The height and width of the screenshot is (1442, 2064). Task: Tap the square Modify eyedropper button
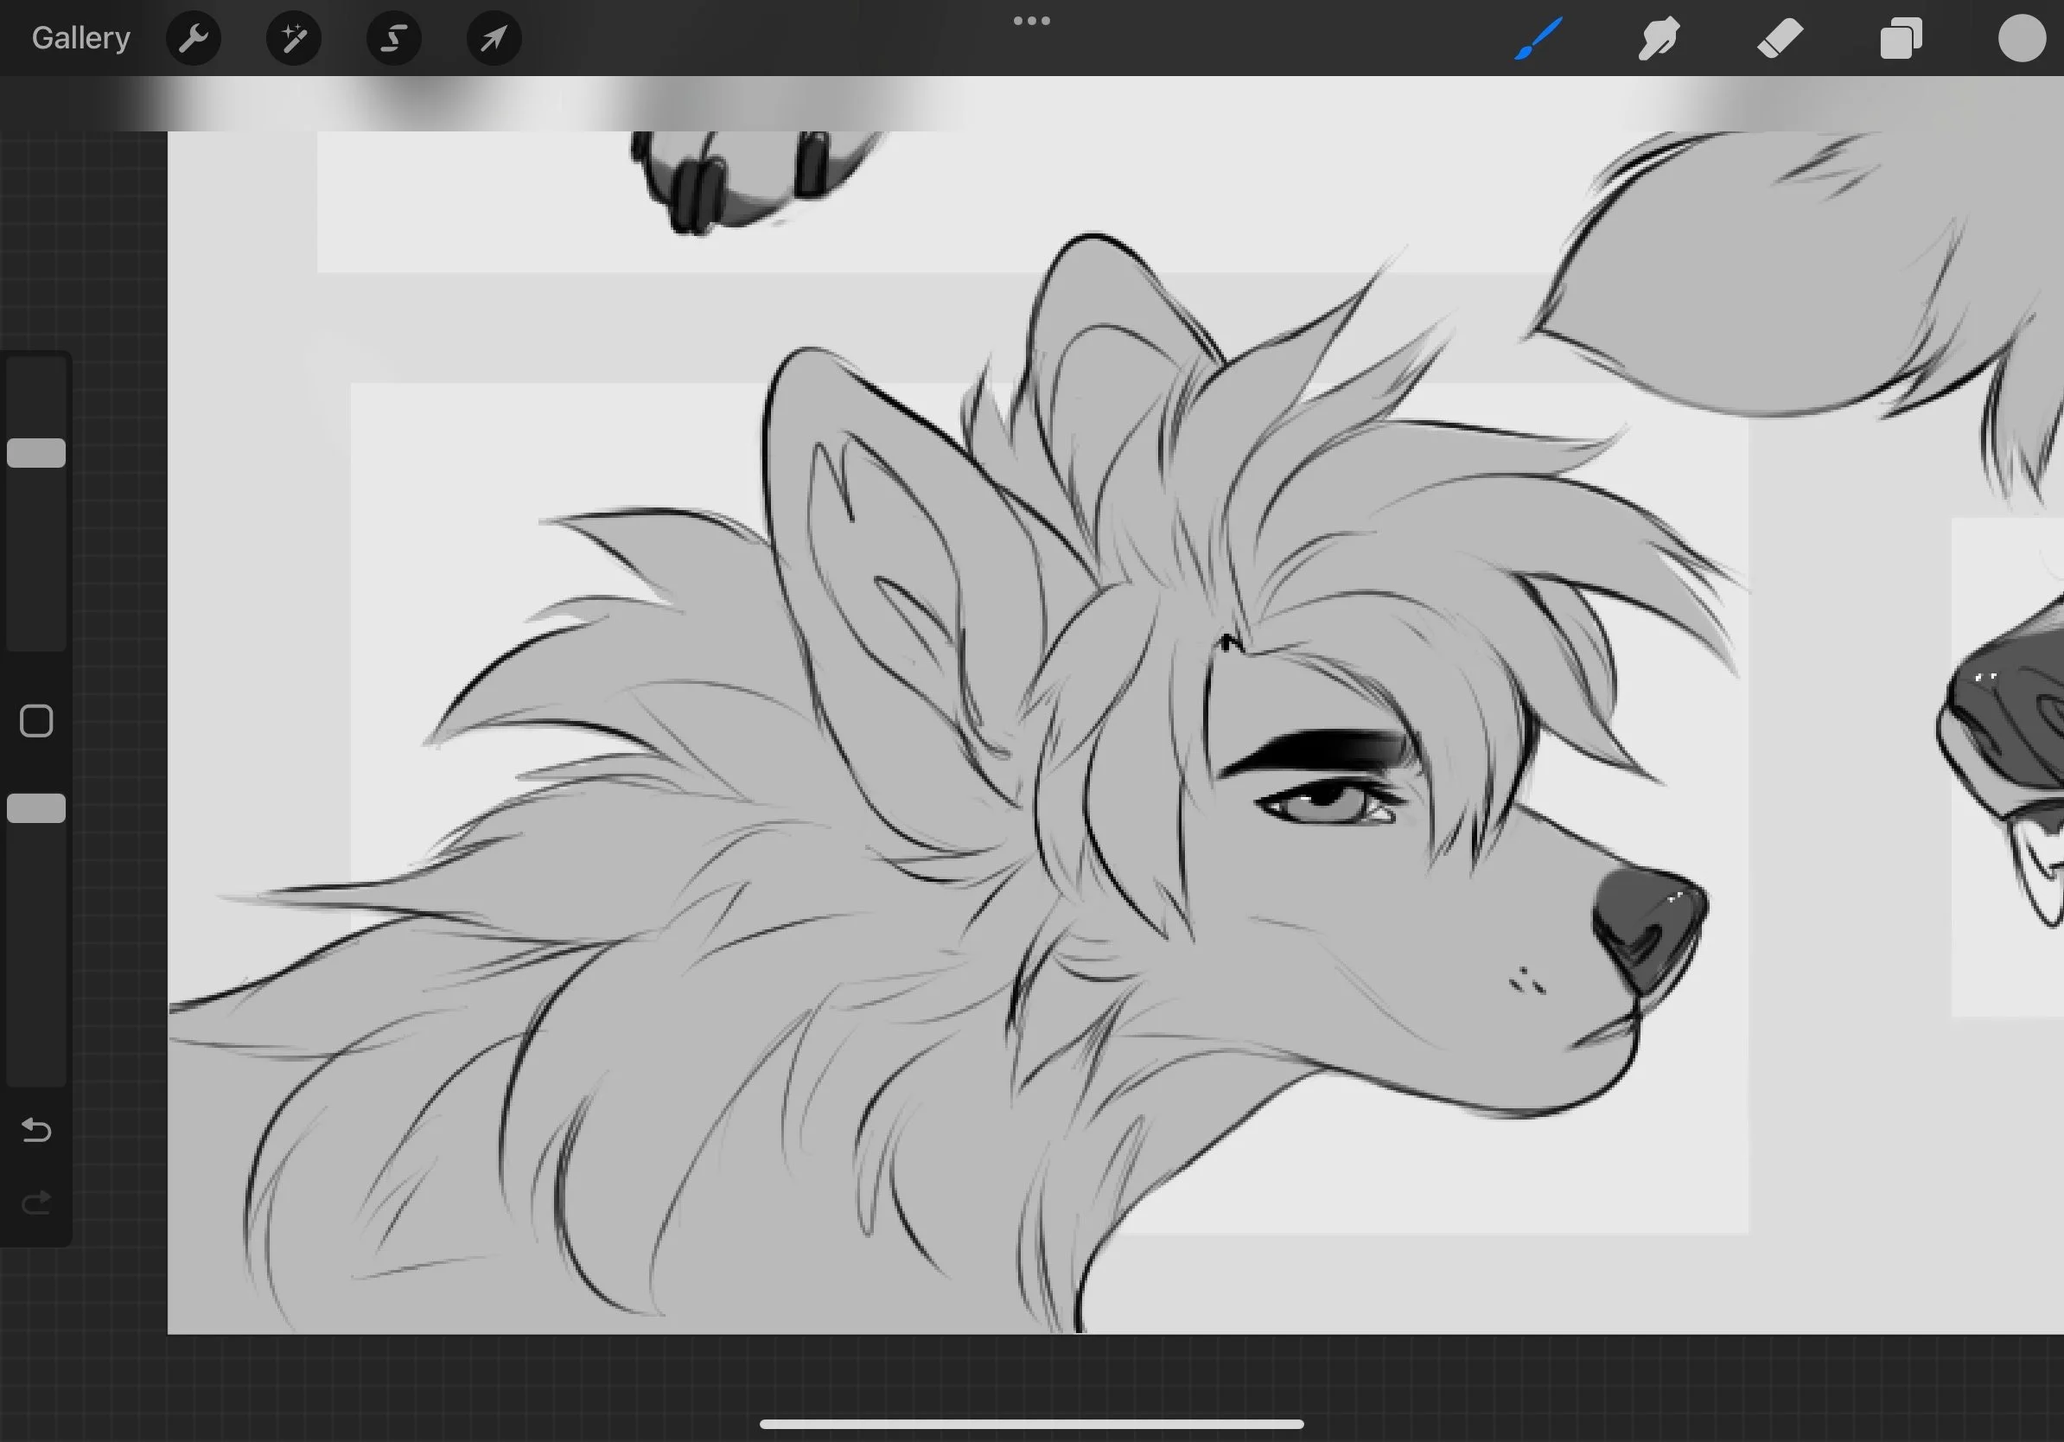(37, 721)
